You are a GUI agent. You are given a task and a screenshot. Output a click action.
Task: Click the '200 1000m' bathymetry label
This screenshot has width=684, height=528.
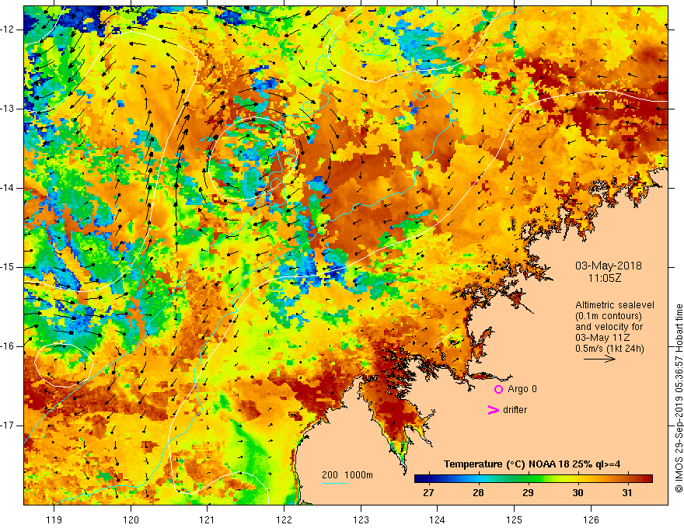pyautogui.click(x=347, y=475)
